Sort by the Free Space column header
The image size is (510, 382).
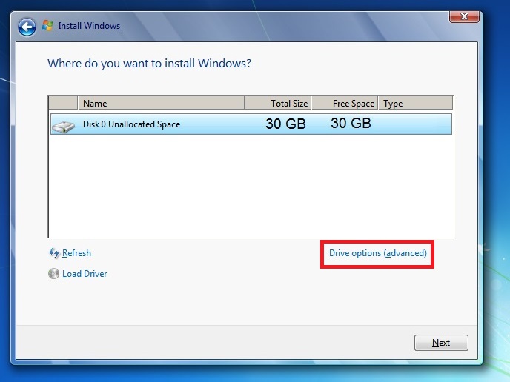345,104
